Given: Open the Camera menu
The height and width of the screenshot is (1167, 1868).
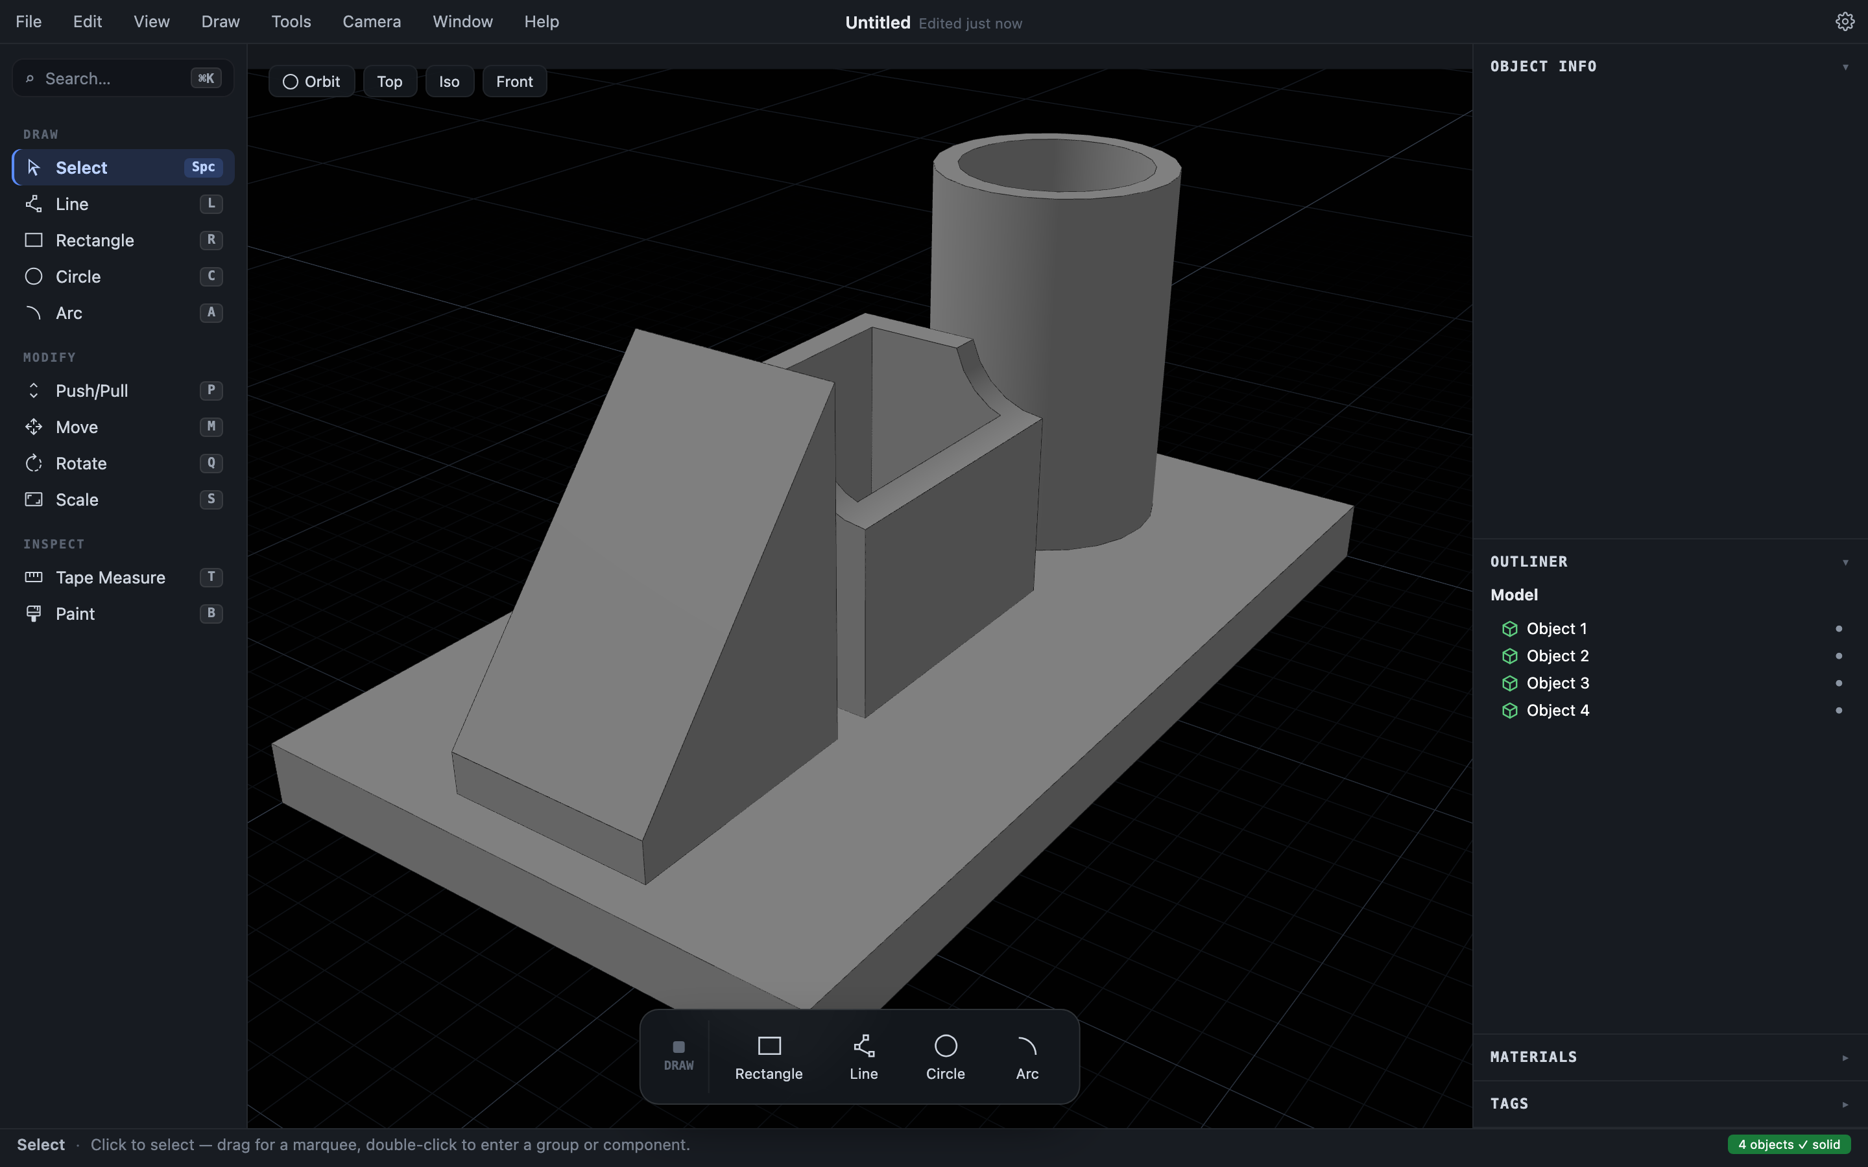Looking at the screenshot, I should click(372, 21).
